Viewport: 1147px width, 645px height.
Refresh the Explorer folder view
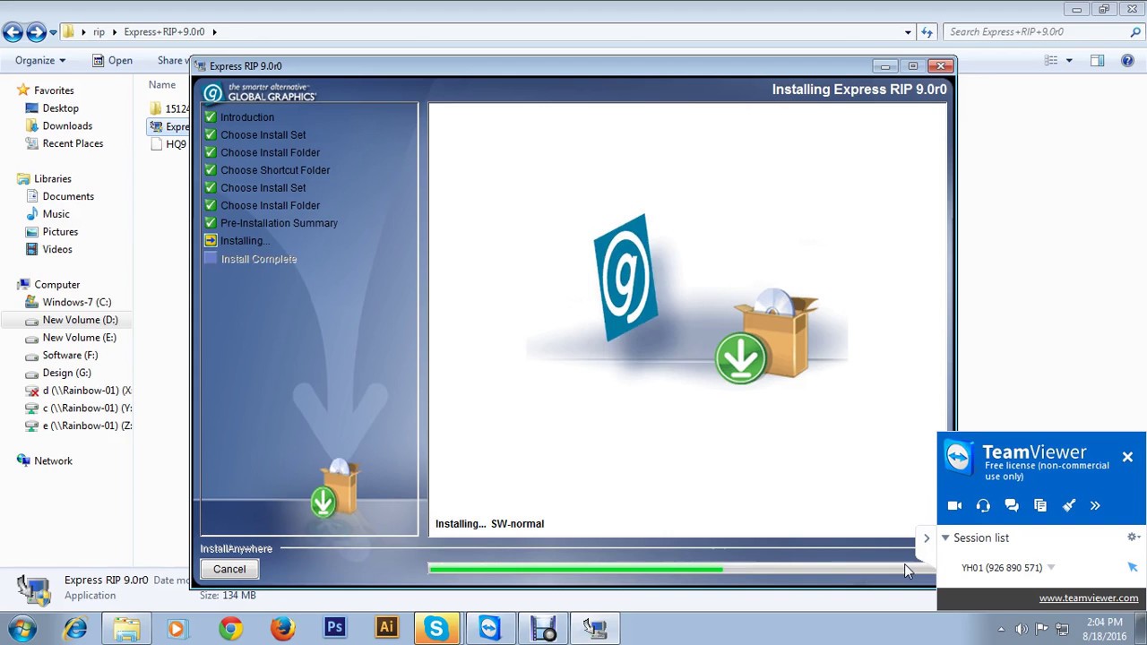click(927, 32)
